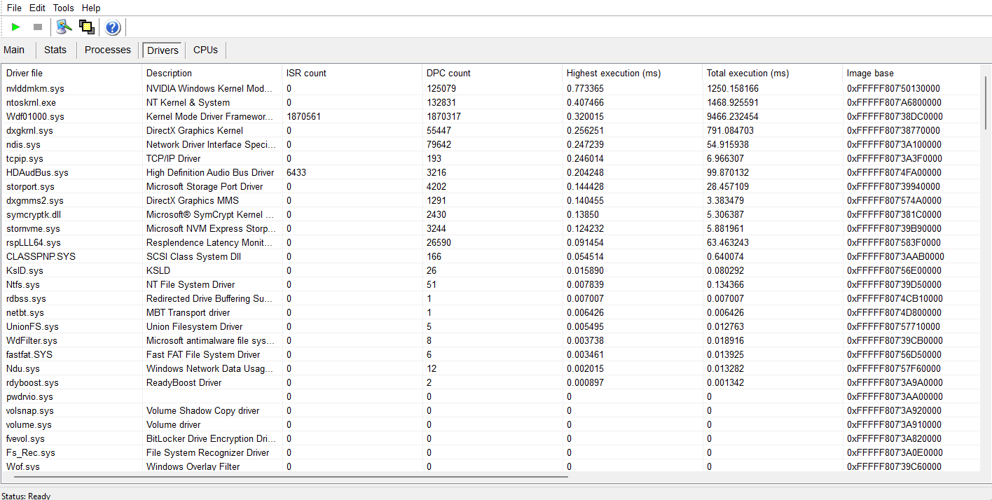
Task: Select the Wdf01000.sys driver row
Action: (x=35, y=116)
